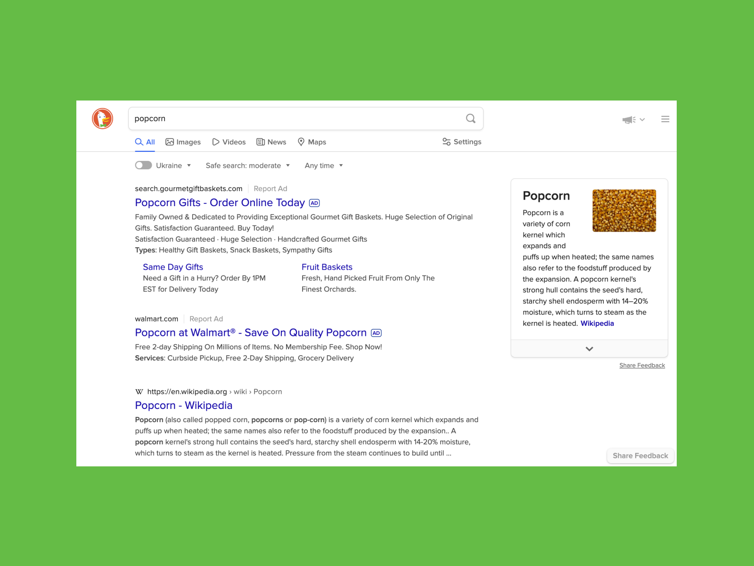The image size is (754, 566).
Task: Open Popcorn Gifts - Order Online Today
Action: coord(220,203)
